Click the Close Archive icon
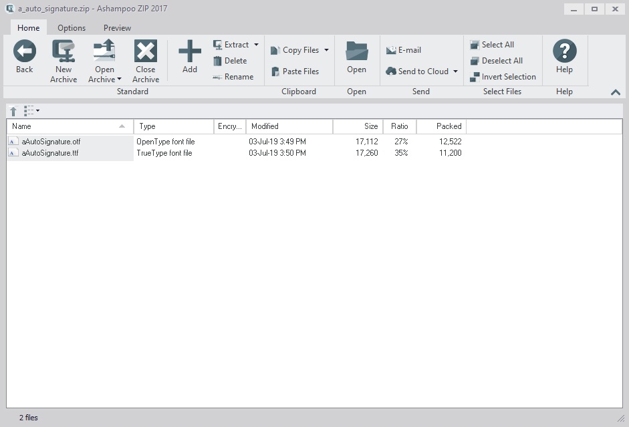The image size is (629, 427). coord(145,51)
